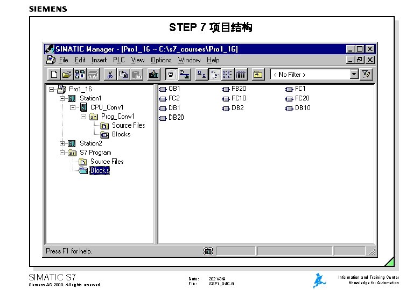Click the status bar module icon

pyautogui.click(x=208, y=251)
